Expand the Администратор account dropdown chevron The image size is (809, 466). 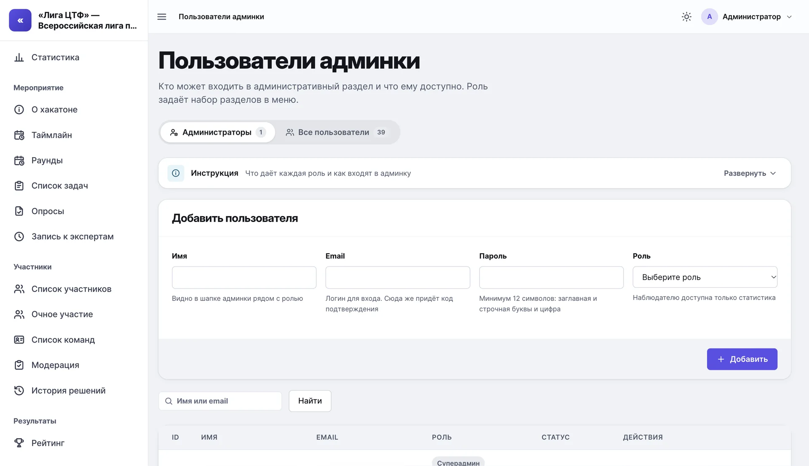click(790, 17)
